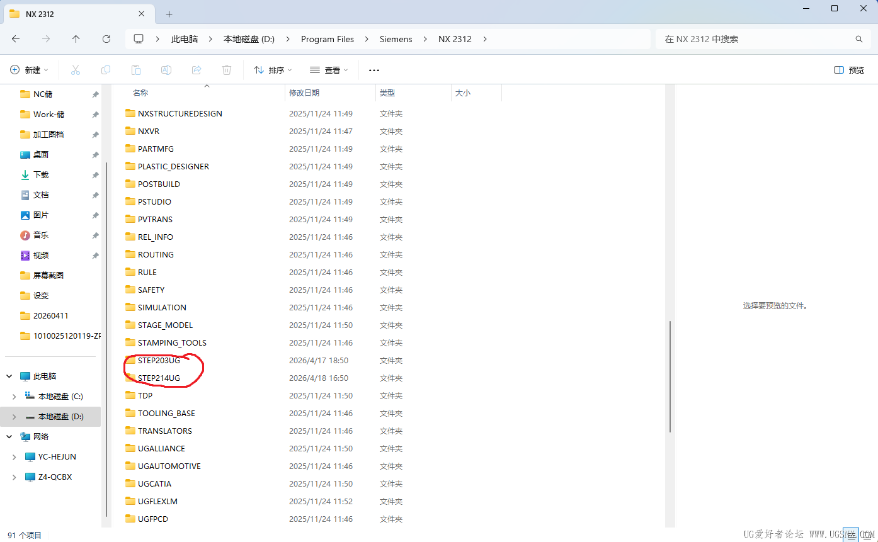This screenshot has height=542, width=878.
Task: Select the POSTBUILD folder
Action: coord(159,184)
